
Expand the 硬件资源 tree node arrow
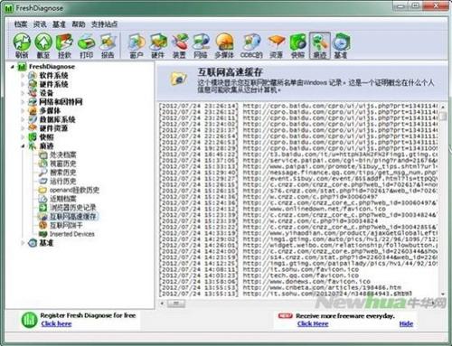point(23,128)
